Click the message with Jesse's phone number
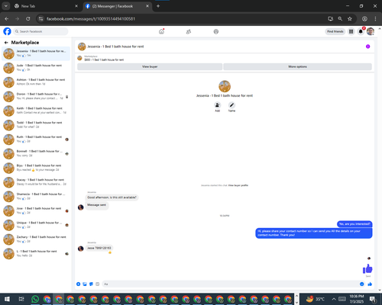 pos(99,248)
